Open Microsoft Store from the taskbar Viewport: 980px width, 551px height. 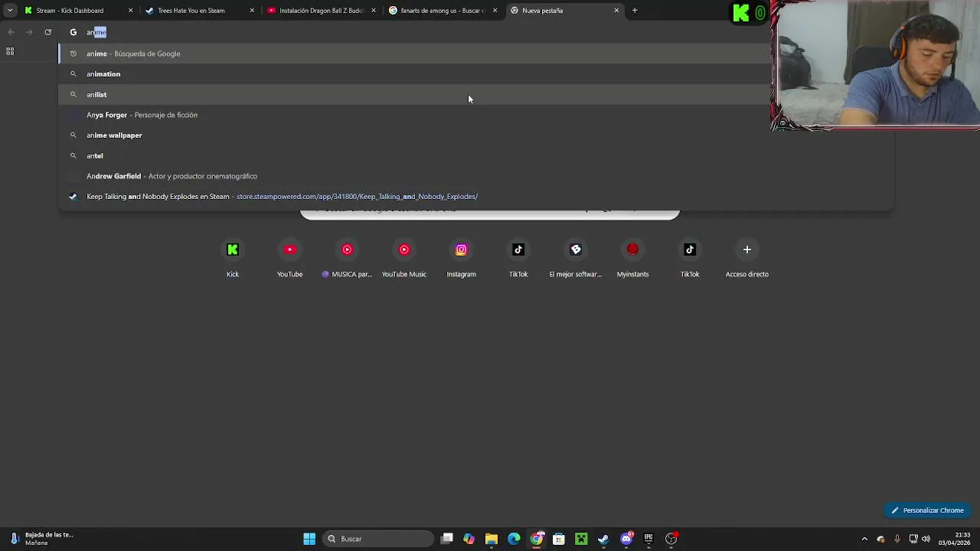pos(559,539)
